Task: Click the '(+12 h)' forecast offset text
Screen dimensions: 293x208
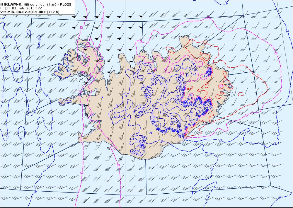Action: pyautogui.click(x=53, y=12)
